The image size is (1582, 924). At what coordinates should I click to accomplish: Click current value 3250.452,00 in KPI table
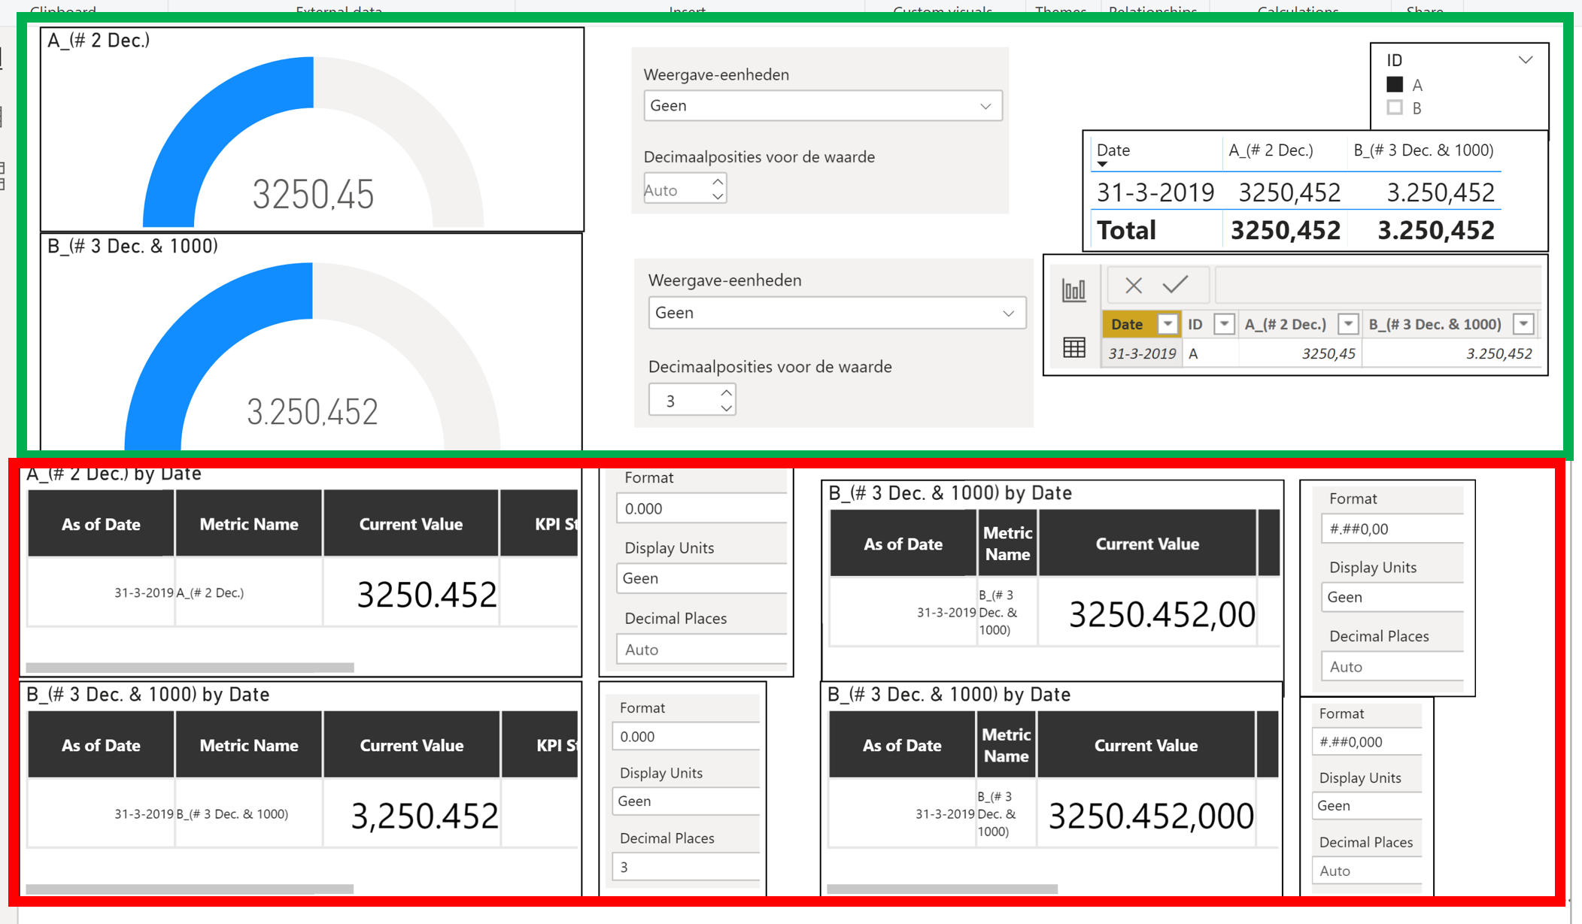point(1162,614)
